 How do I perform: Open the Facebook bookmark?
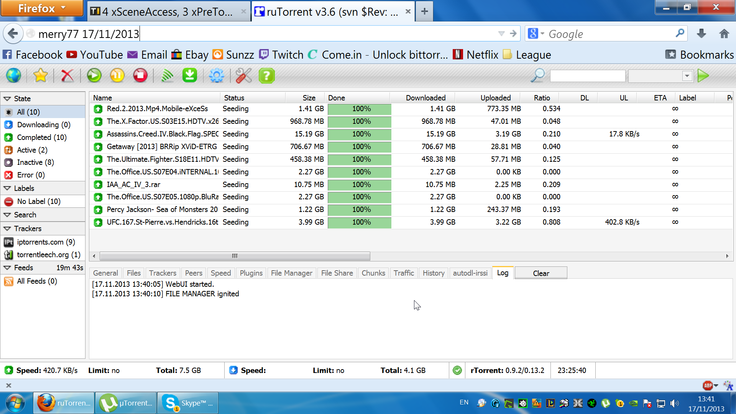point(33,54)
